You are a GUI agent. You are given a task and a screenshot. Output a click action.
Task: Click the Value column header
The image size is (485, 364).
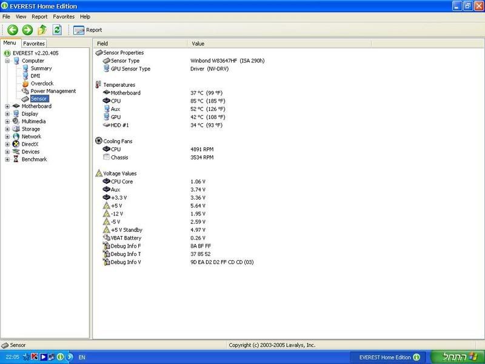[x=279, y=44]
